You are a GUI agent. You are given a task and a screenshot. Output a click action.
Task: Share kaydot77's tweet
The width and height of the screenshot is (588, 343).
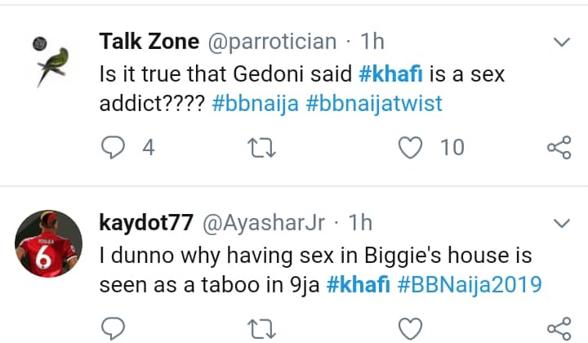pos(558,328)
